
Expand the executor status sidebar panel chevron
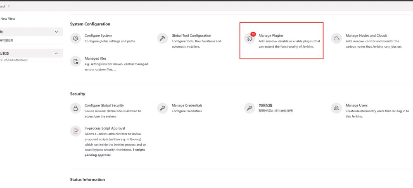click(56, 53)
